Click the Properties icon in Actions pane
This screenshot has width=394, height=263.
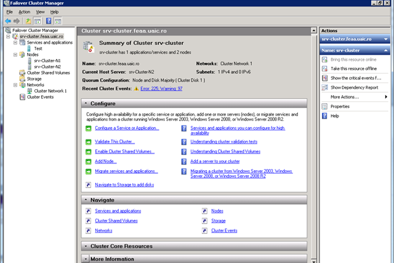tap(325, 106)
